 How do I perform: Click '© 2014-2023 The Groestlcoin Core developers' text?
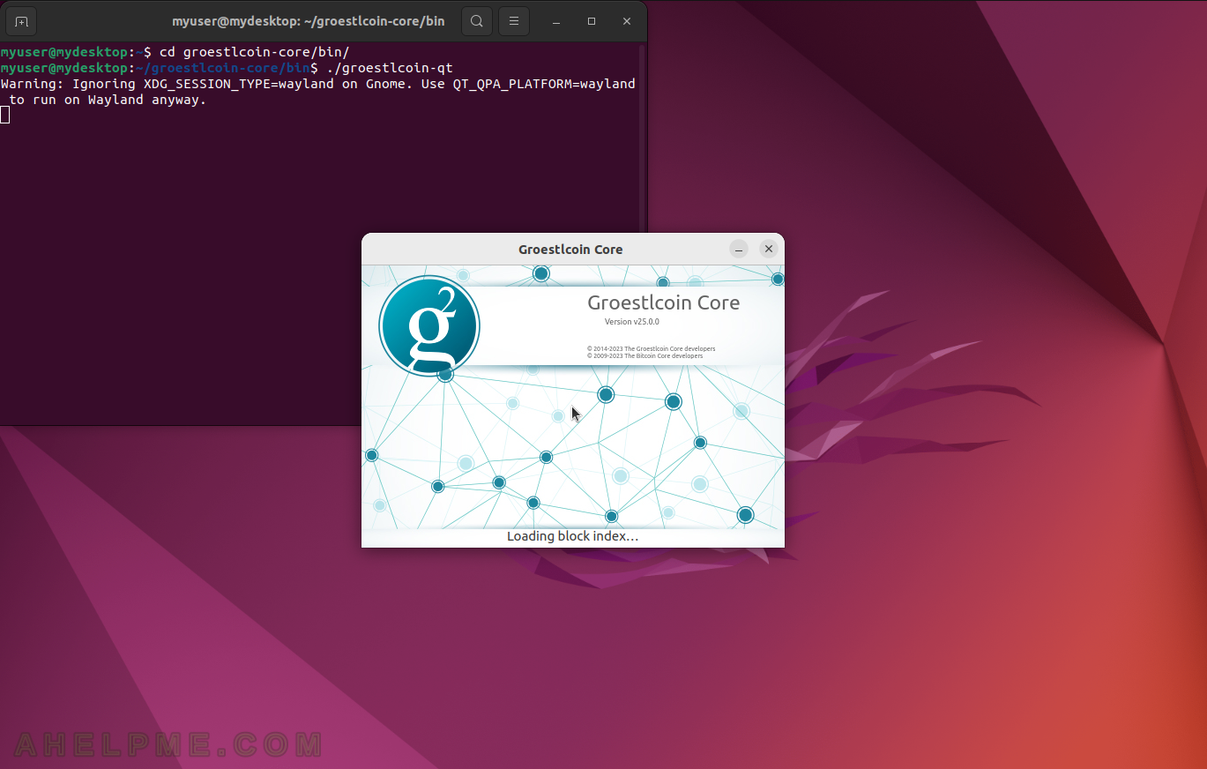(x=652, y=348)
